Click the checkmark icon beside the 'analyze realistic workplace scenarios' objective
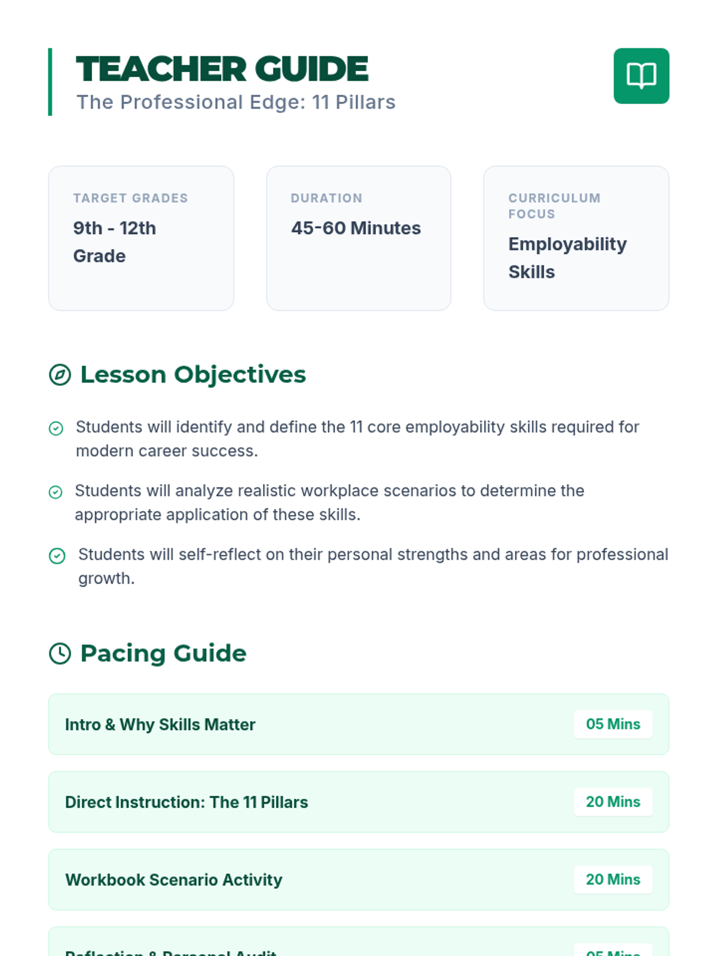 (x=55, y=492)
